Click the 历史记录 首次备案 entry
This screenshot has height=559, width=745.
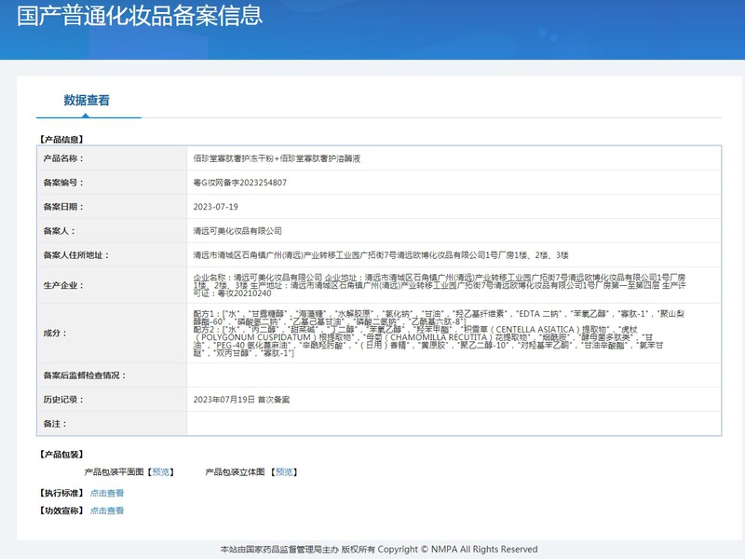[x=241, y=399]
